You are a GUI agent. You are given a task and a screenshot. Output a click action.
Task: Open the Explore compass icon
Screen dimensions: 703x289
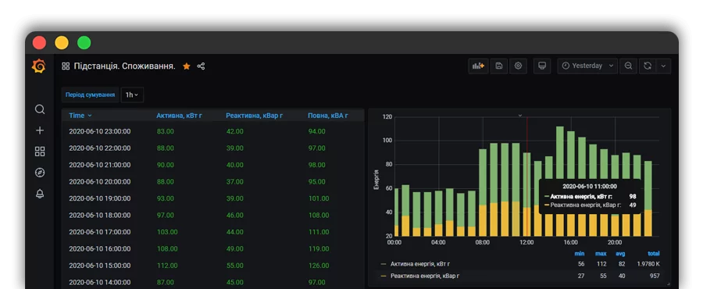coord(40,173)
